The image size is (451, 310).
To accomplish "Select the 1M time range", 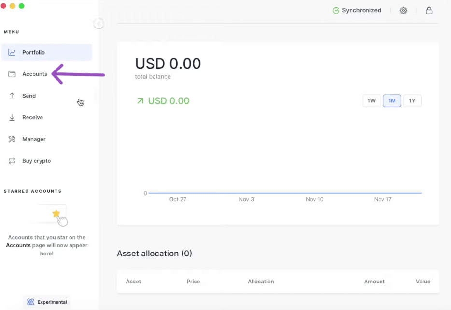I will point(392,101).
